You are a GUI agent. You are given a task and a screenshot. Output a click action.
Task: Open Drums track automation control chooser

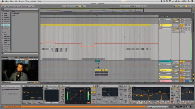point(165,28)
